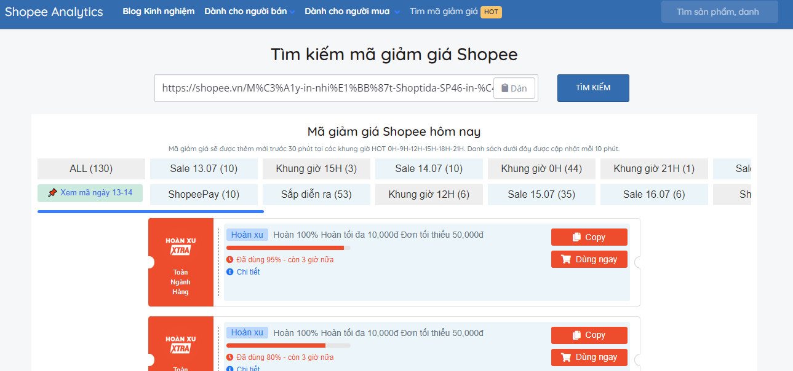Click the clock icon next to Đã dùng 95%

pyautogui.click(x=229, y=260)
